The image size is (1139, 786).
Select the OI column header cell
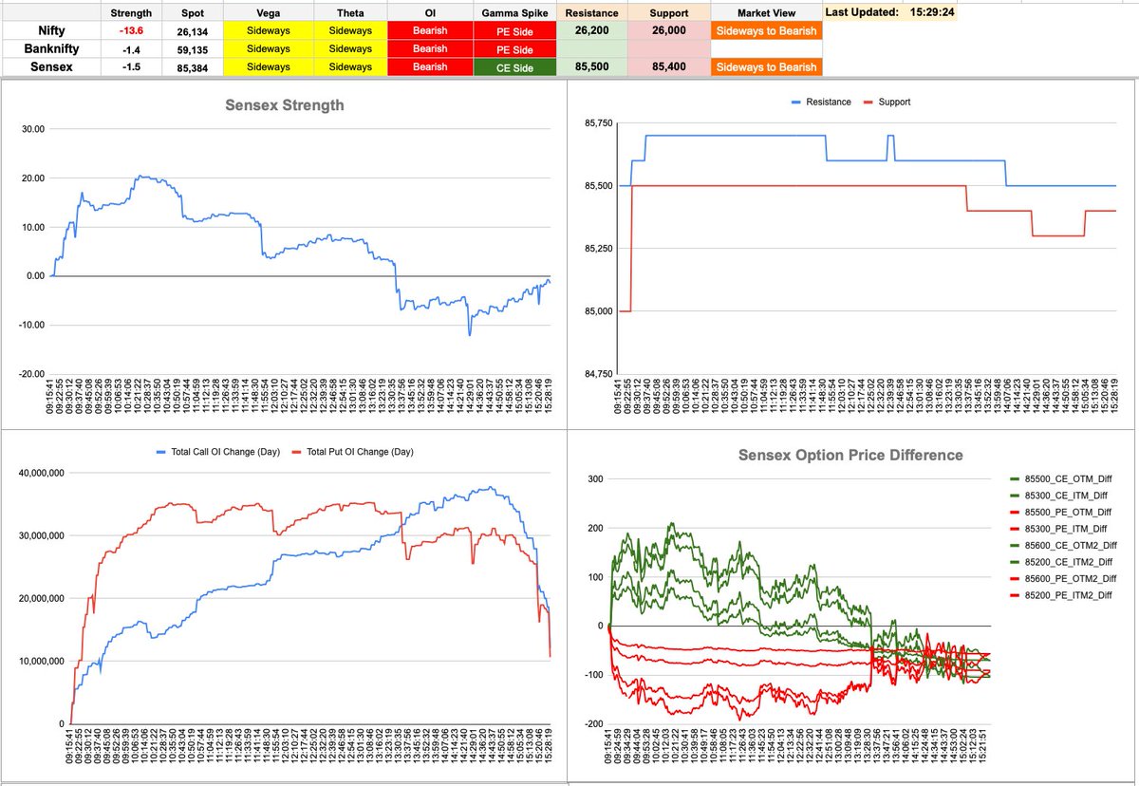(430, 13)
